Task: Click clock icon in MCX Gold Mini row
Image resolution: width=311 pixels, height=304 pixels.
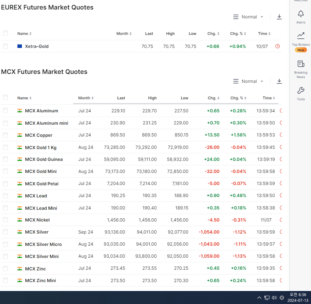Action: click(281, 171)
